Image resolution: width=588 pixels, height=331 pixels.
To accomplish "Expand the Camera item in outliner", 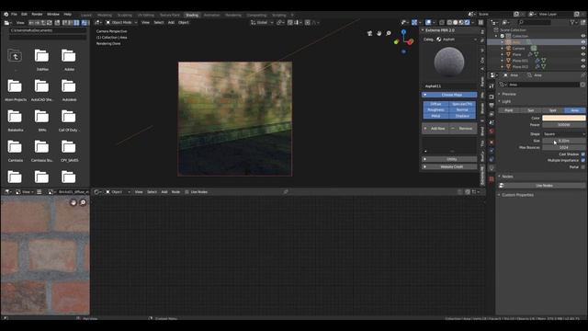I will click(x=503, y=49).
